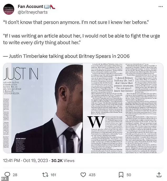Click the Britney Charts profile avatar
Viewport: 167px width, 181px height.
9,9
